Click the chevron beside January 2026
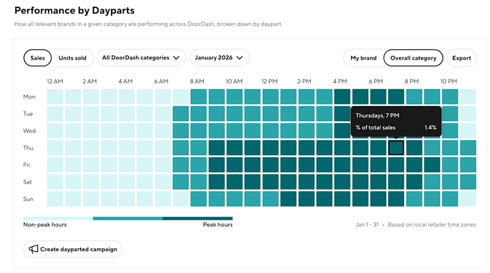This screenshot has width=490, height=273. tap(241, 58)
